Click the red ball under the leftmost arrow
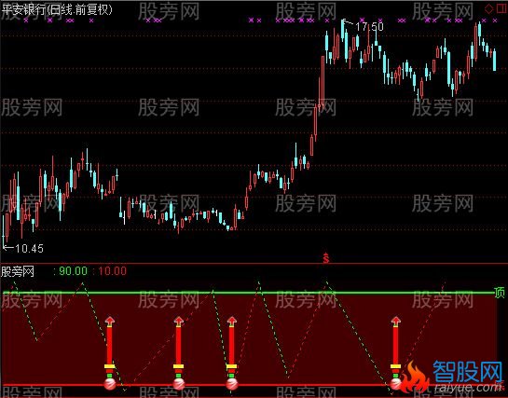 (110, 384)
